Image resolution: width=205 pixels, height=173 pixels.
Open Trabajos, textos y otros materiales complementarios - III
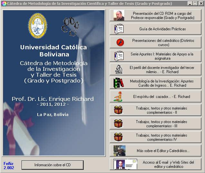pos(155,123)
